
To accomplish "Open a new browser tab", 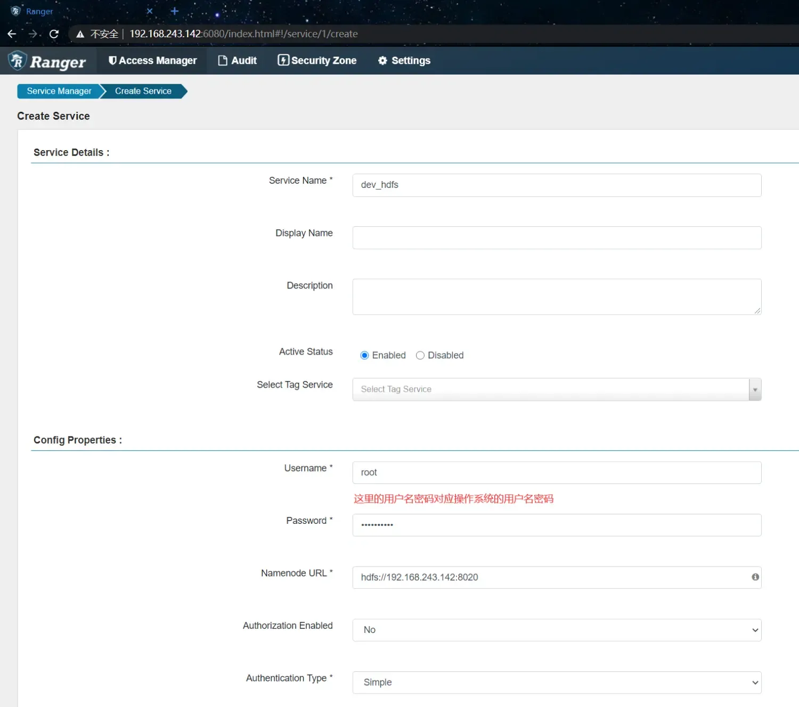I will (x=174, y=11).
